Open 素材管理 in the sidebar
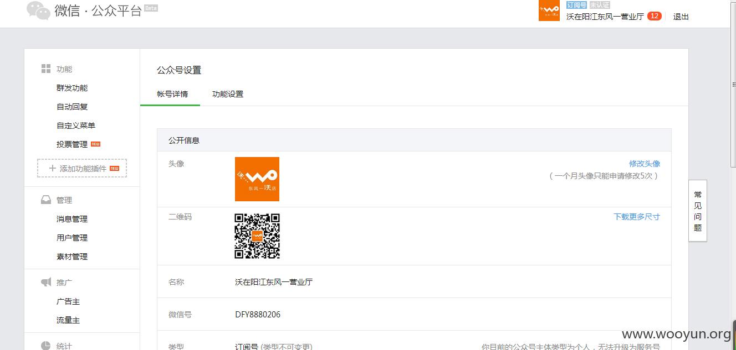 click(x=72, y=257)
